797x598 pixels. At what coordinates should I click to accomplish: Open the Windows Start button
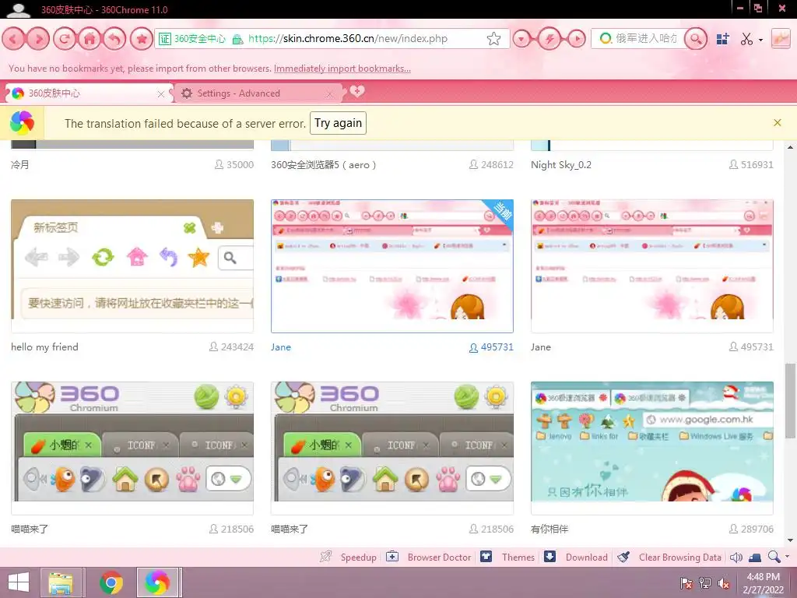point(19,582)
